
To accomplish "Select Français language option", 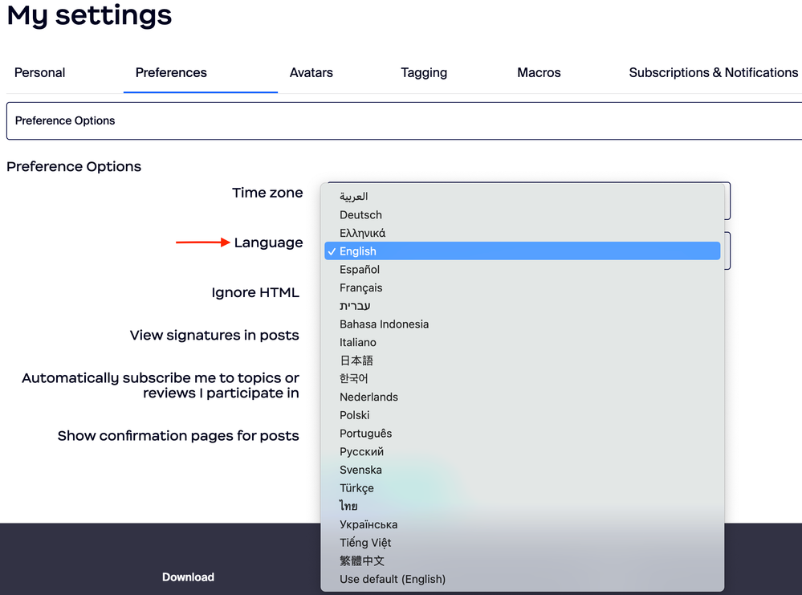I will coord(361,288).
